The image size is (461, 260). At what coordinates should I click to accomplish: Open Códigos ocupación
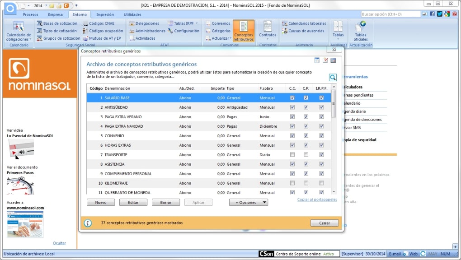(103, 31)
